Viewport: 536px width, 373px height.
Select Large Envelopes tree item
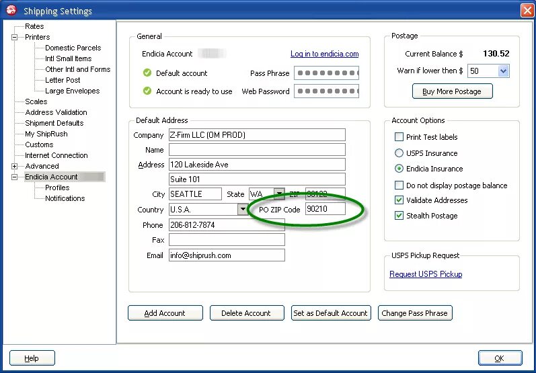[x=73, y=91]
